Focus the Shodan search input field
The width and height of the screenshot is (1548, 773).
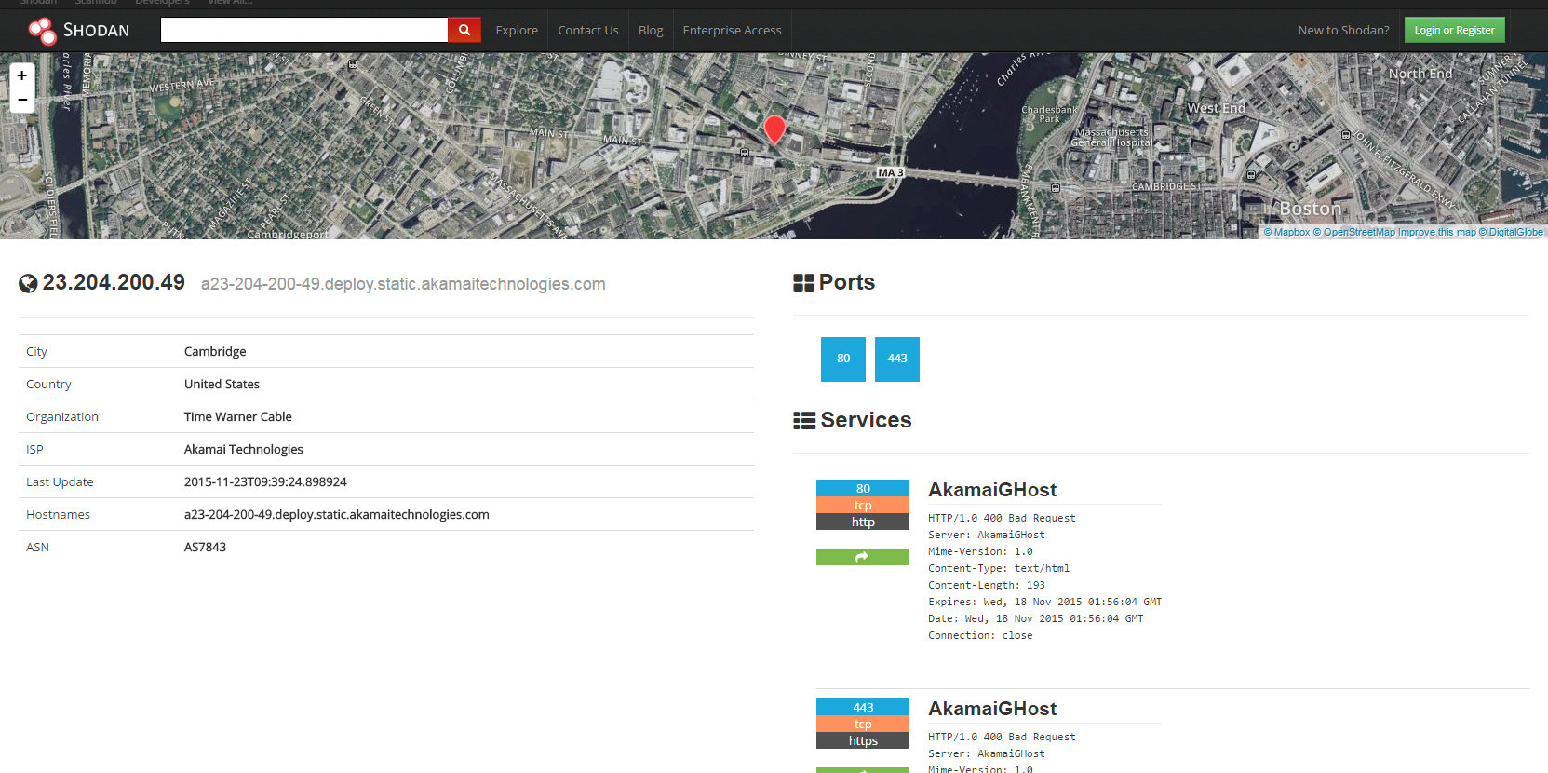coord(303,30)
